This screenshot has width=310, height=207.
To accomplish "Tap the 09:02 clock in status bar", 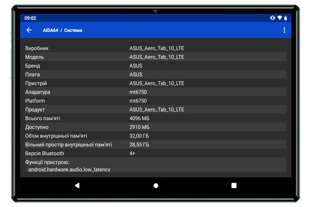I will pyautogui.click(x=30, y=18).
